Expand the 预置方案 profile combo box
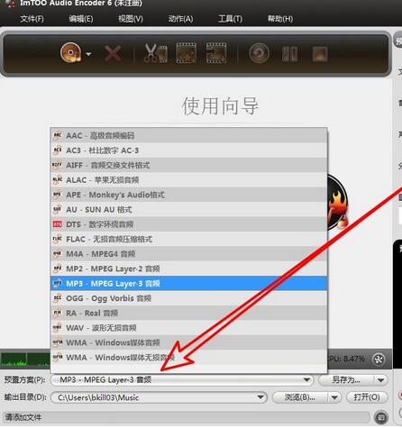 pos(306,380)
